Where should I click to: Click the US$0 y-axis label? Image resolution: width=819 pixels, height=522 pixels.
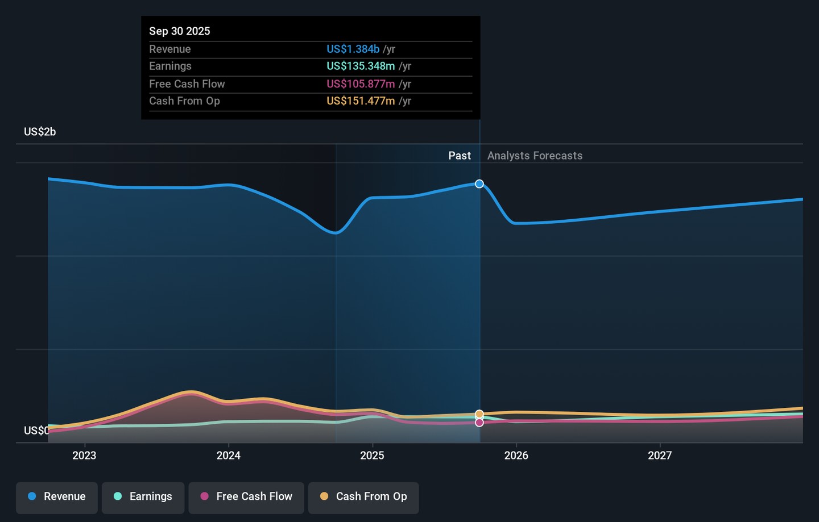(x=36, y=431)
